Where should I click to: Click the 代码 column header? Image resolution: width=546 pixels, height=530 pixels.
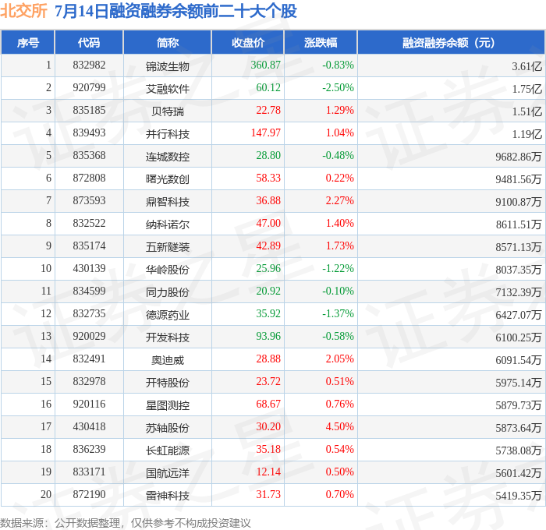(89, 43)
